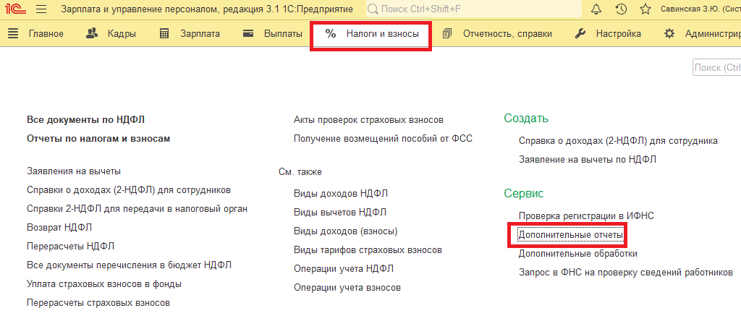The width and height of the screenshot is (741, 329).
Task: Click the Создать group heading
Action: (526, 118)
